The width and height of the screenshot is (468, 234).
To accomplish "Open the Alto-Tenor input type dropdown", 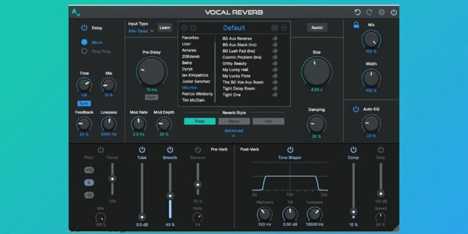I will coord(141,31).
